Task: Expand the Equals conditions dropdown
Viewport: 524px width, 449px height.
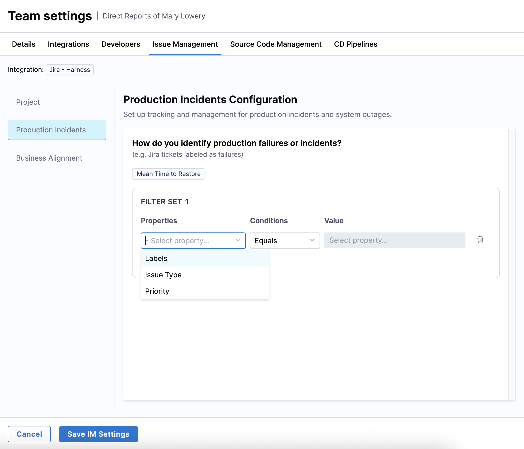Action: 285,241
